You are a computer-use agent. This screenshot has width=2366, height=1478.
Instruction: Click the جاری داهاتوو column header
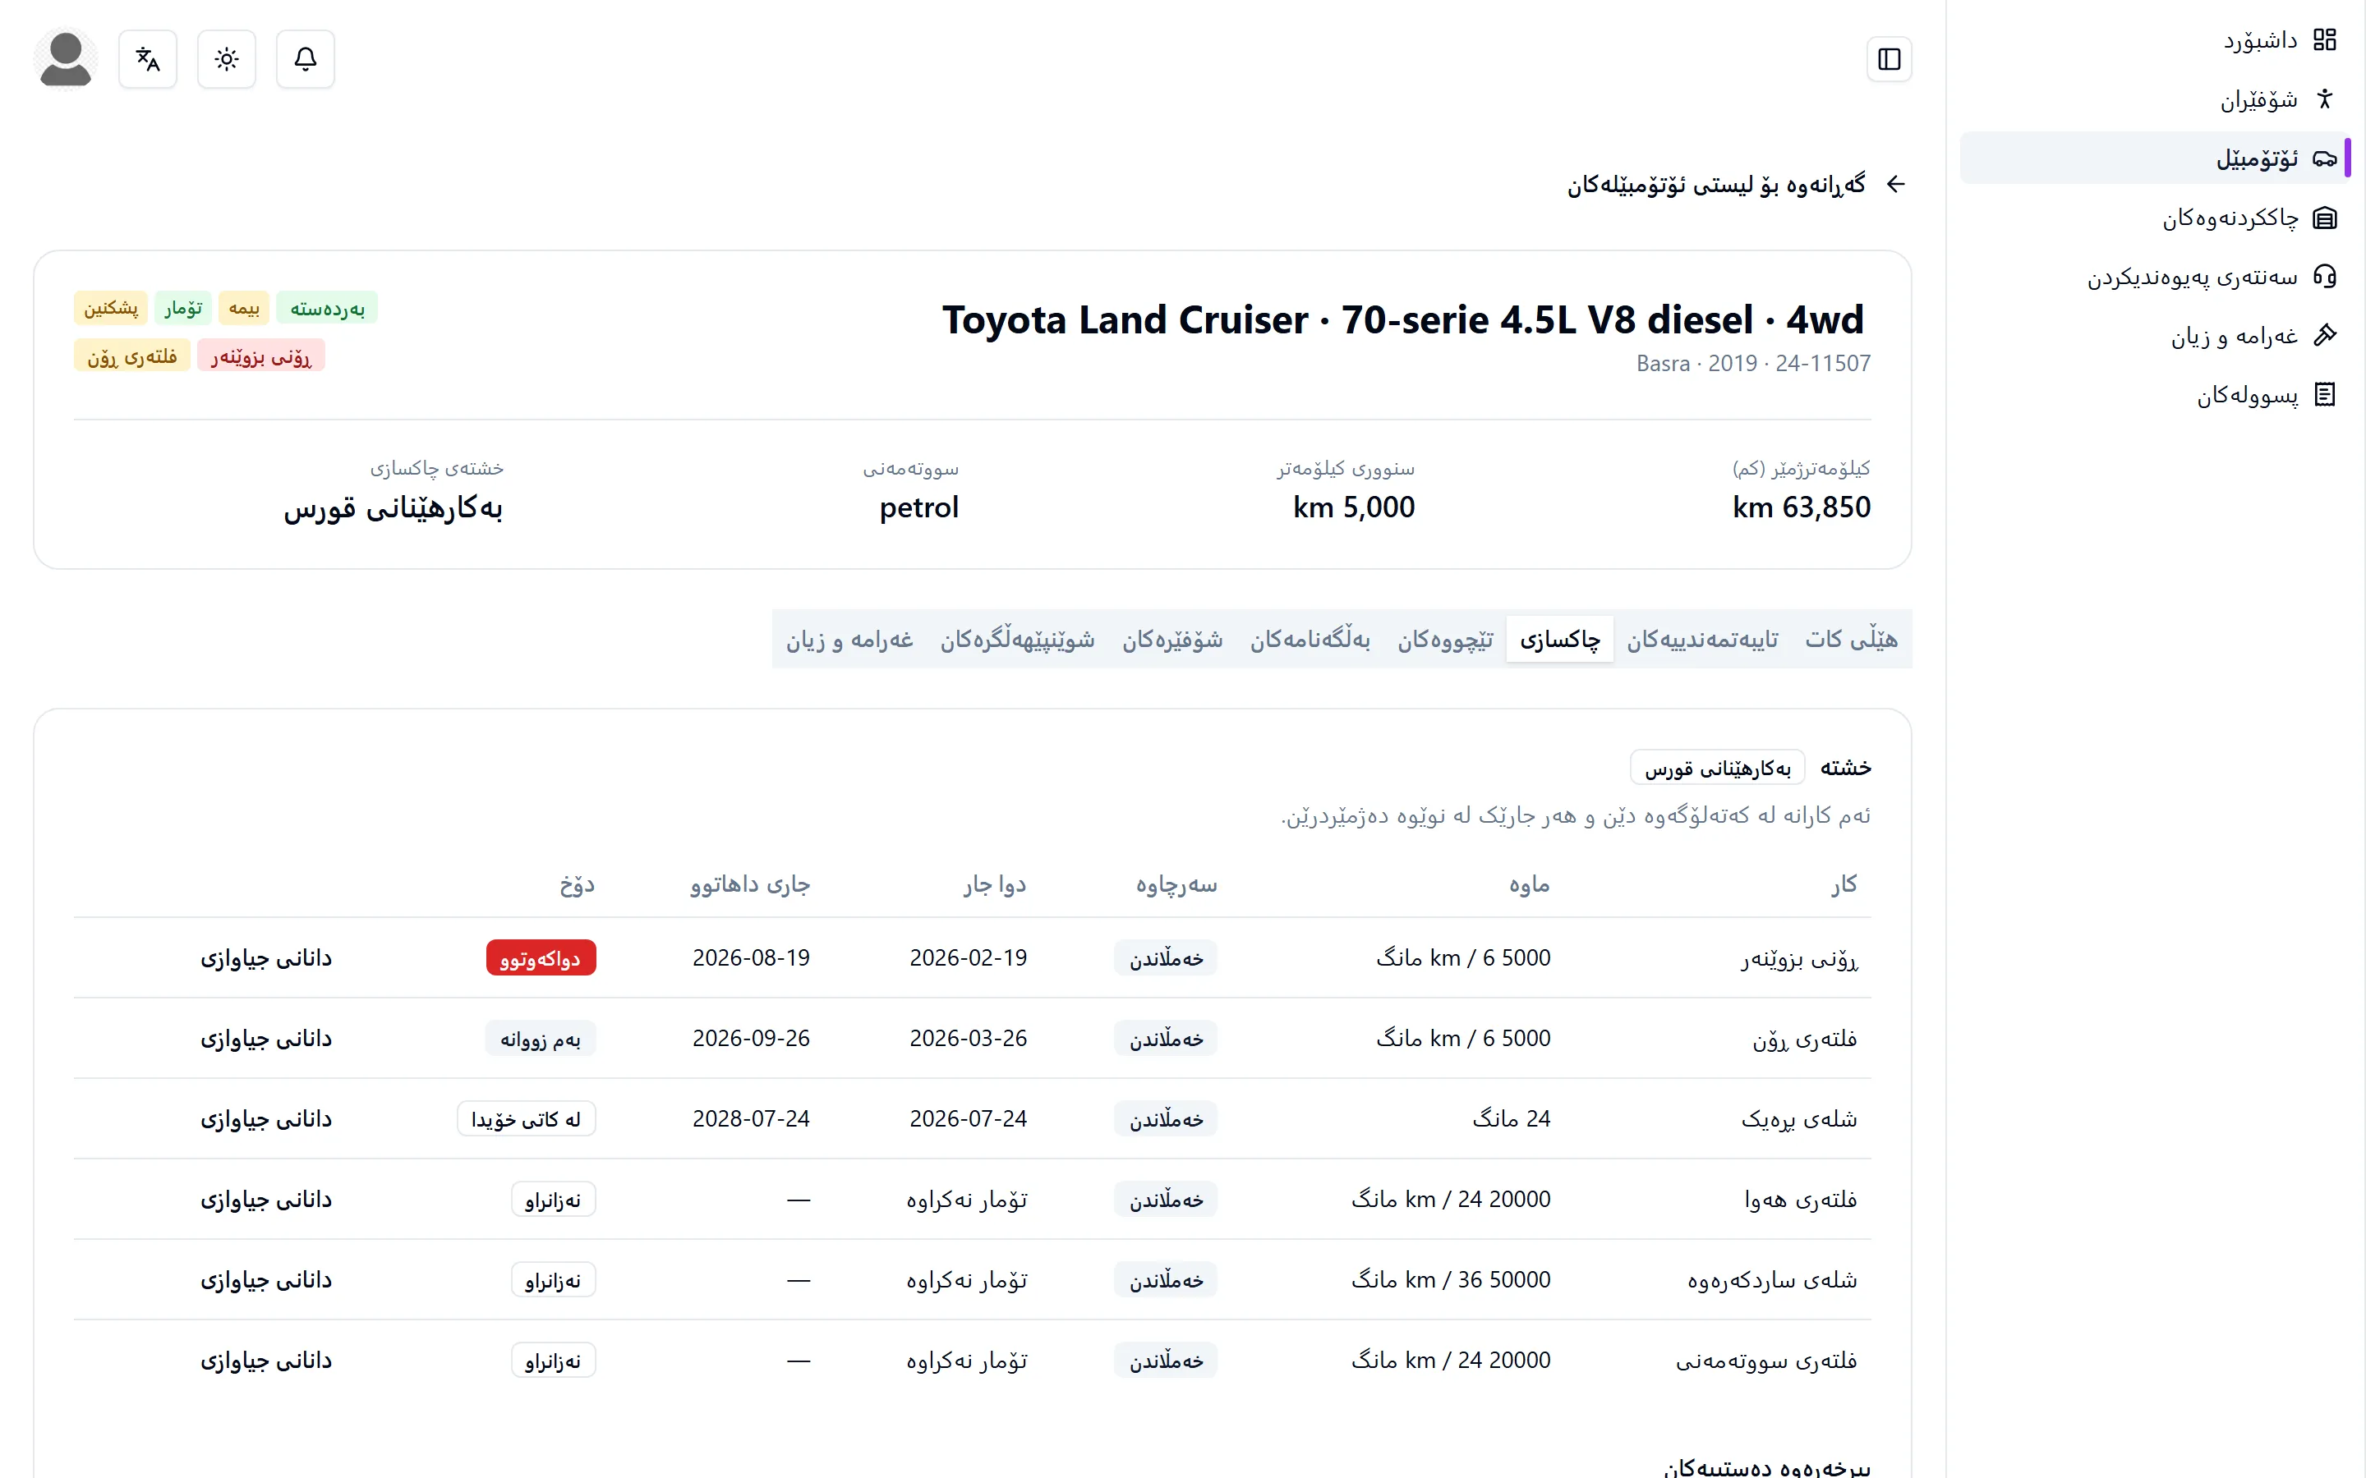pos(750,884)
